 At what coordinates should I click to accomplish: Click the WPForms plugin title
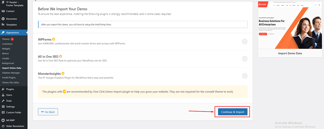pos(45,39)
